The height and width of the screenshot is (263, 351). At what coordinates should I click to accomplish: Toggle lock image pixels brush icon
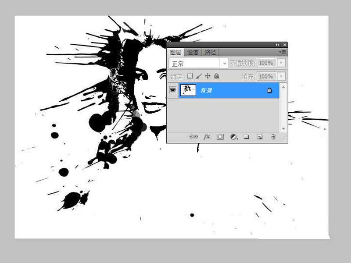pos(199,76)
